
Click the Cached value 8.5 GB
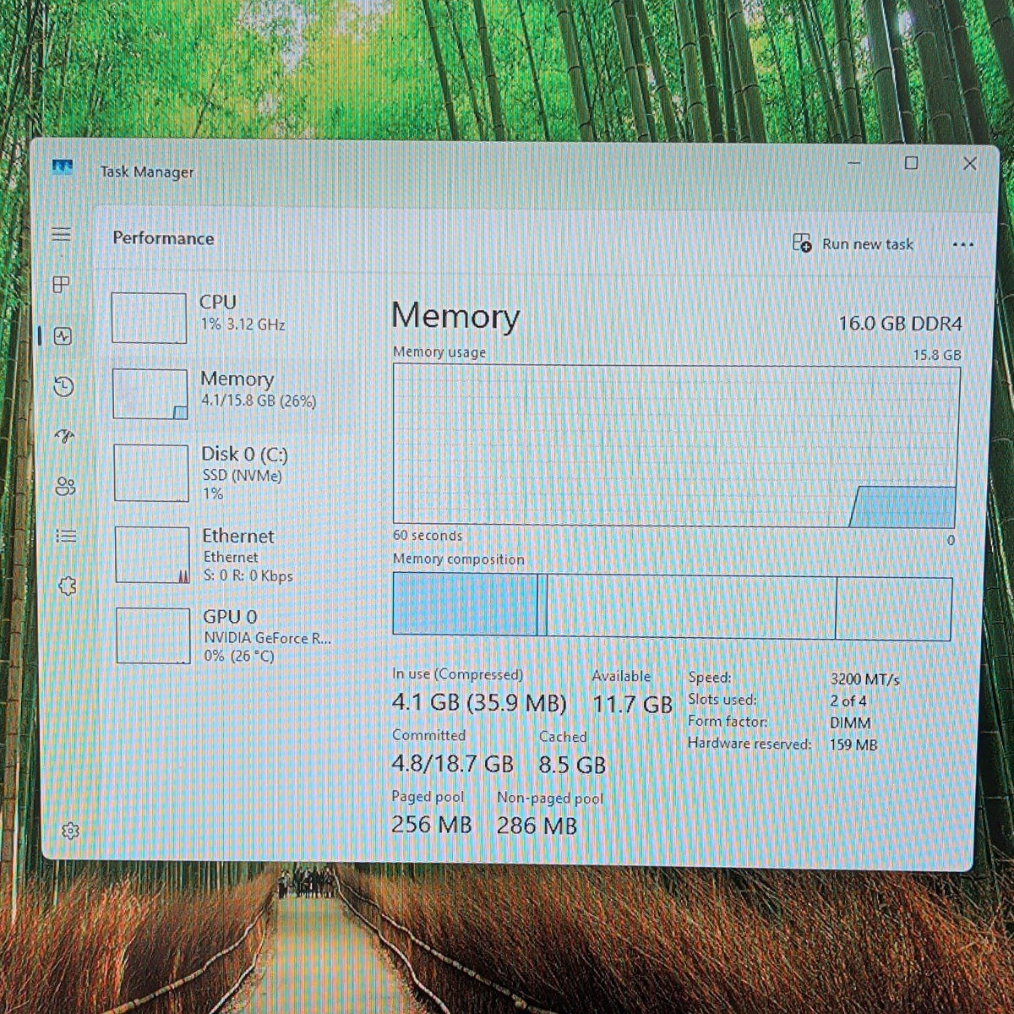(x=572, y=765)
